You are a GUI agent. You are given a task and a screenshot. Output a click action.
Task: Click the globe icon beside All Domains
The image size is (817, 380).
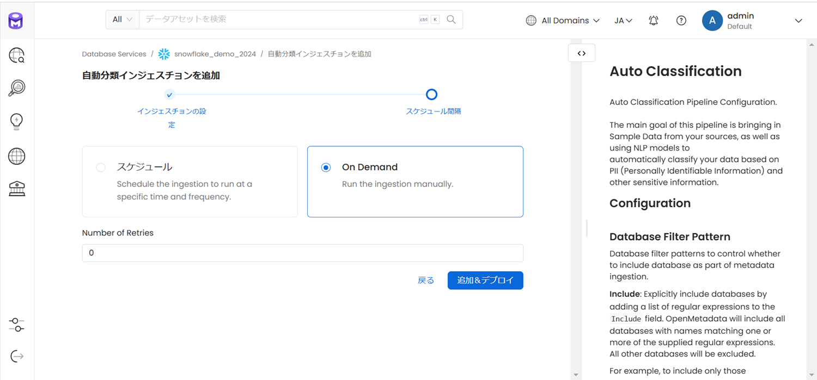click(x=531, y=21)
